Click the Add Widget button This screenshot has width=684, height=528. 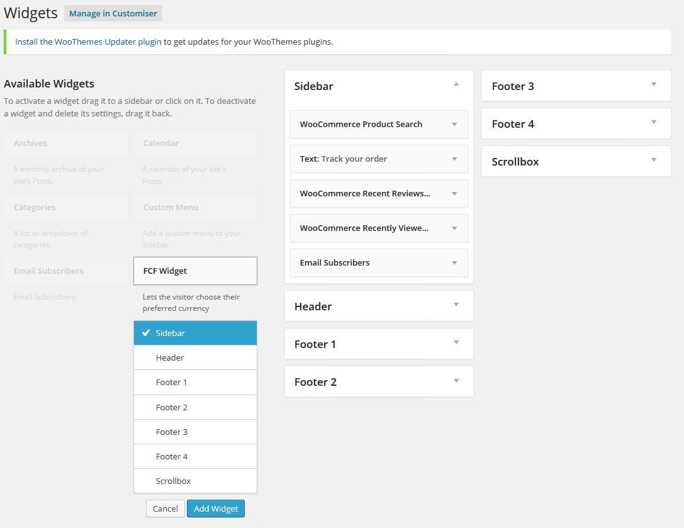[216, 508]
